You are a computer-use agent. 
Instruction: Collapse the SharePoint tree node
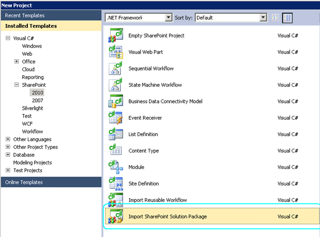pyautogui.click(x=16, y=84)
